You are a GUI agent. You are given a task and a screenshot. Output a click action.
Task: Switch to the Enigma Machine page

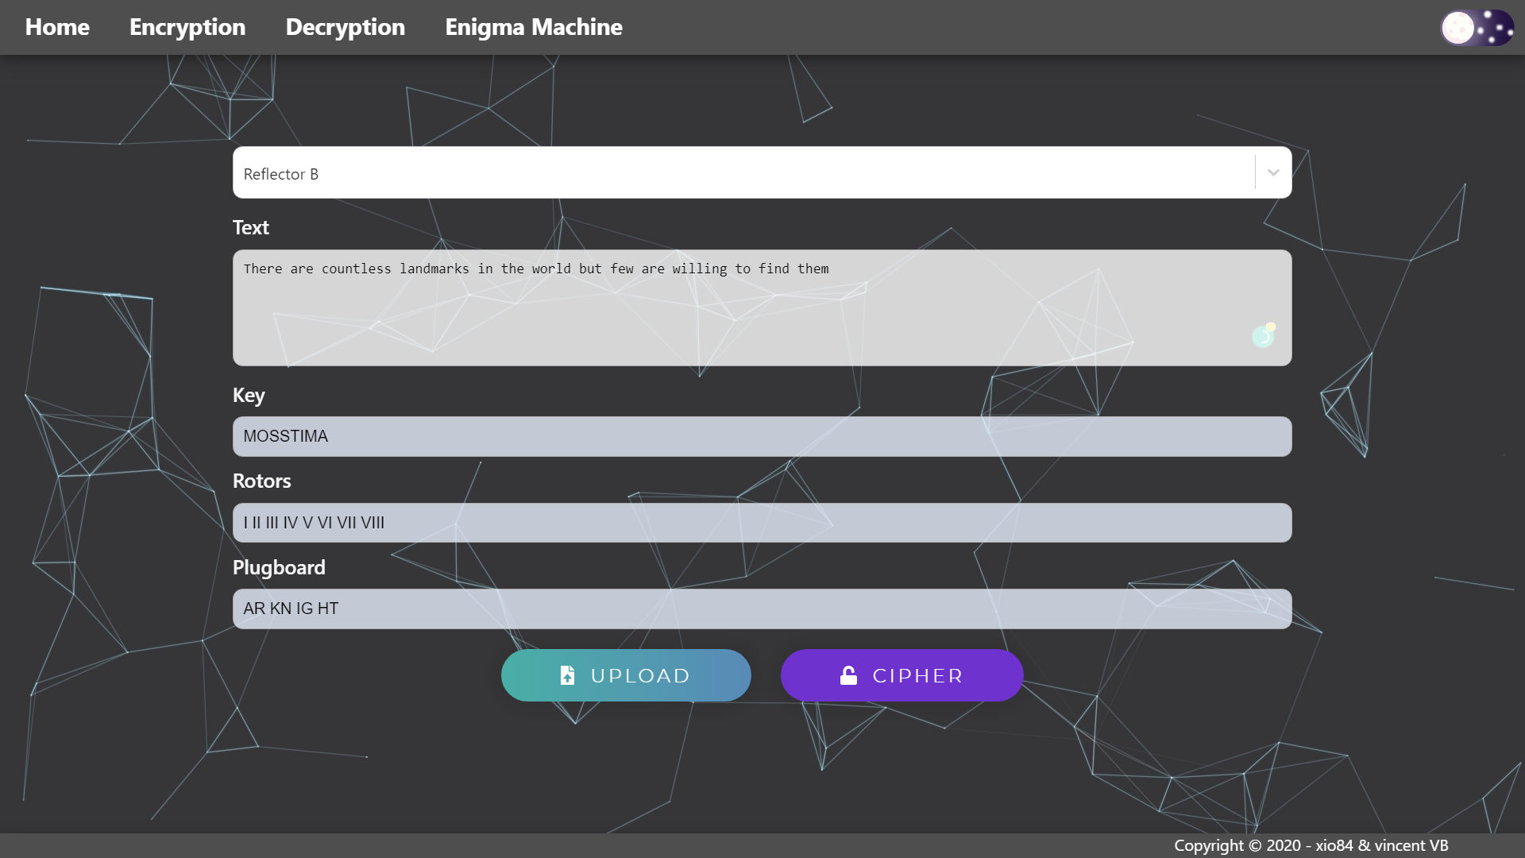pos(533,27)
